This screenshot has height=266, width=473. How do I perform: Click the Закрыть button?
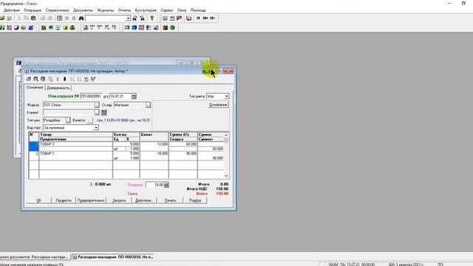(119, 200)
